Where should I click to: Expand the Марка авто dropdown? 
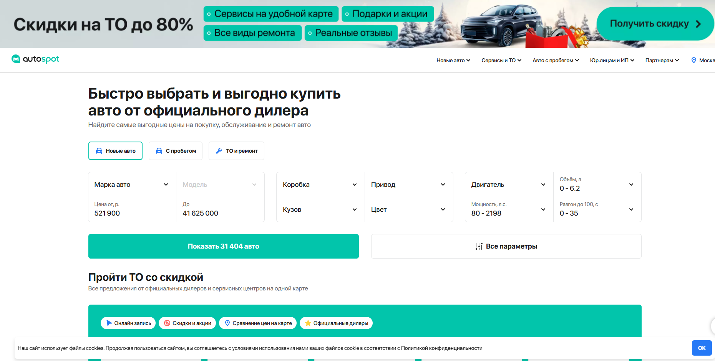coord(132,185)
